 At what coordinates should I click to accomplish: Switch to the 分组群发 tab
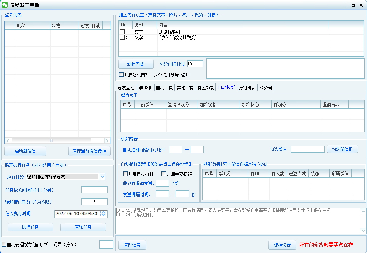[x=247, y=88]
